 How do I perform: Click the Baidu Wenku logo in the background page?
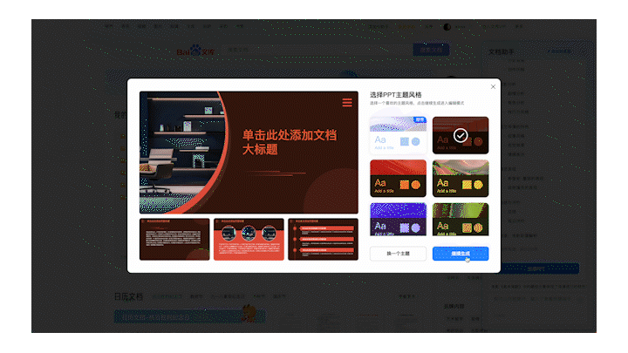[195, 51]
